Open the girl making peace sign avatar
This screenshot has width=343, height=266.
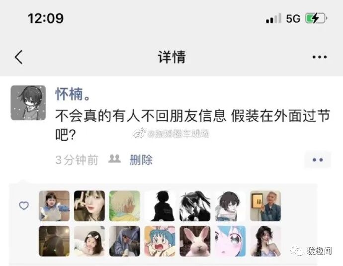tap(89, 206)
